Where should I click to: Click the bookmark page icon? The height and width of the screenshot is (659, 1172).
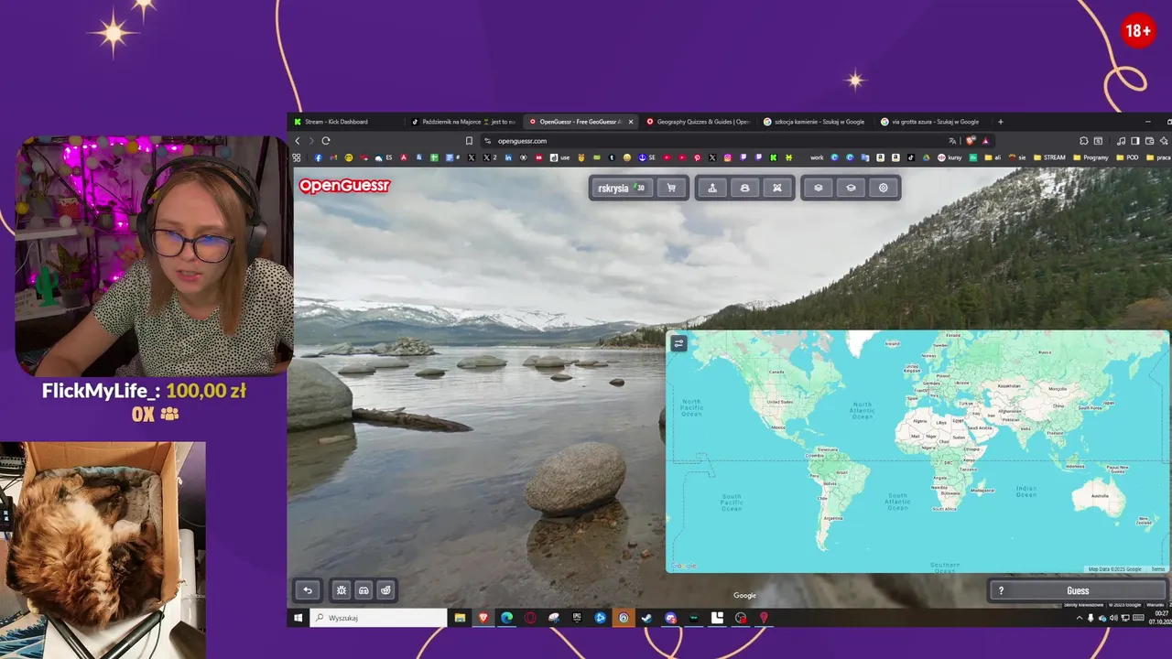tap(469, 141)
